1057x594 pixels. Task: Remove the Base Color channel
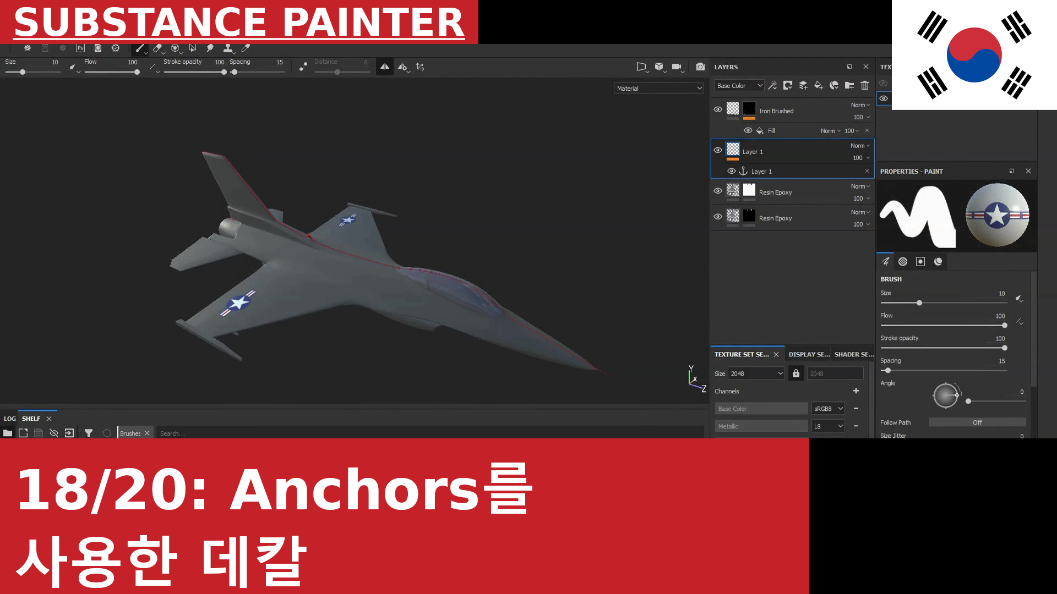click(856, 409)
